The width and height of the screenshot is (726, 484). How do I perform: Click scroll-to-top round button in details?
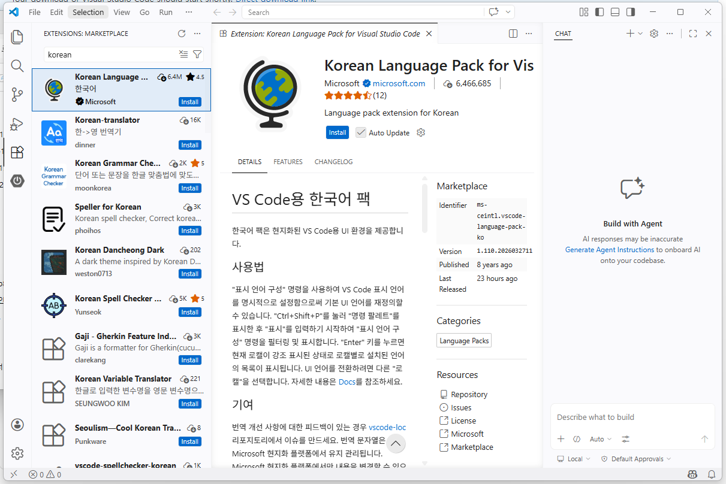(x=396, y=444)
